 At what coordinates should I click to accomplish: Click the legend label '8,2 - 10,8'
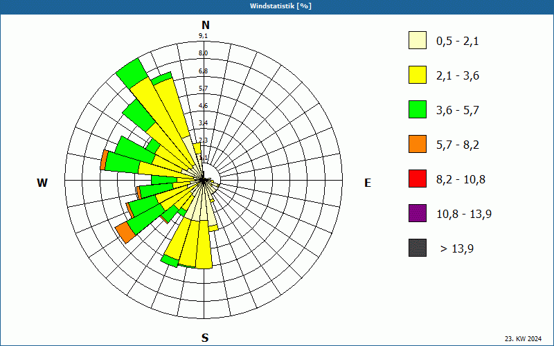pyautogui.click(x=461, y=180)
